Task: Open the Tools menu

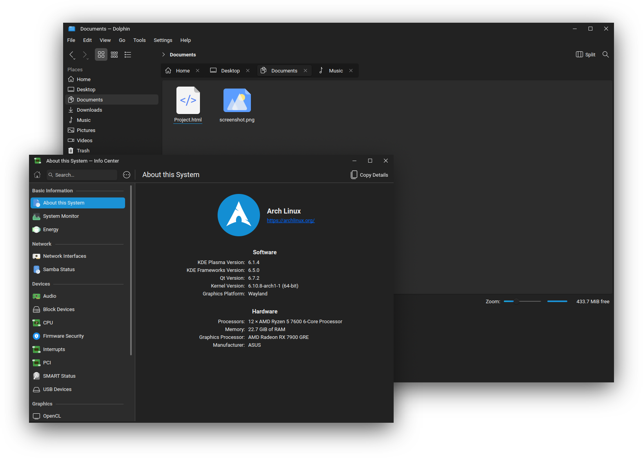Action: 139,40
